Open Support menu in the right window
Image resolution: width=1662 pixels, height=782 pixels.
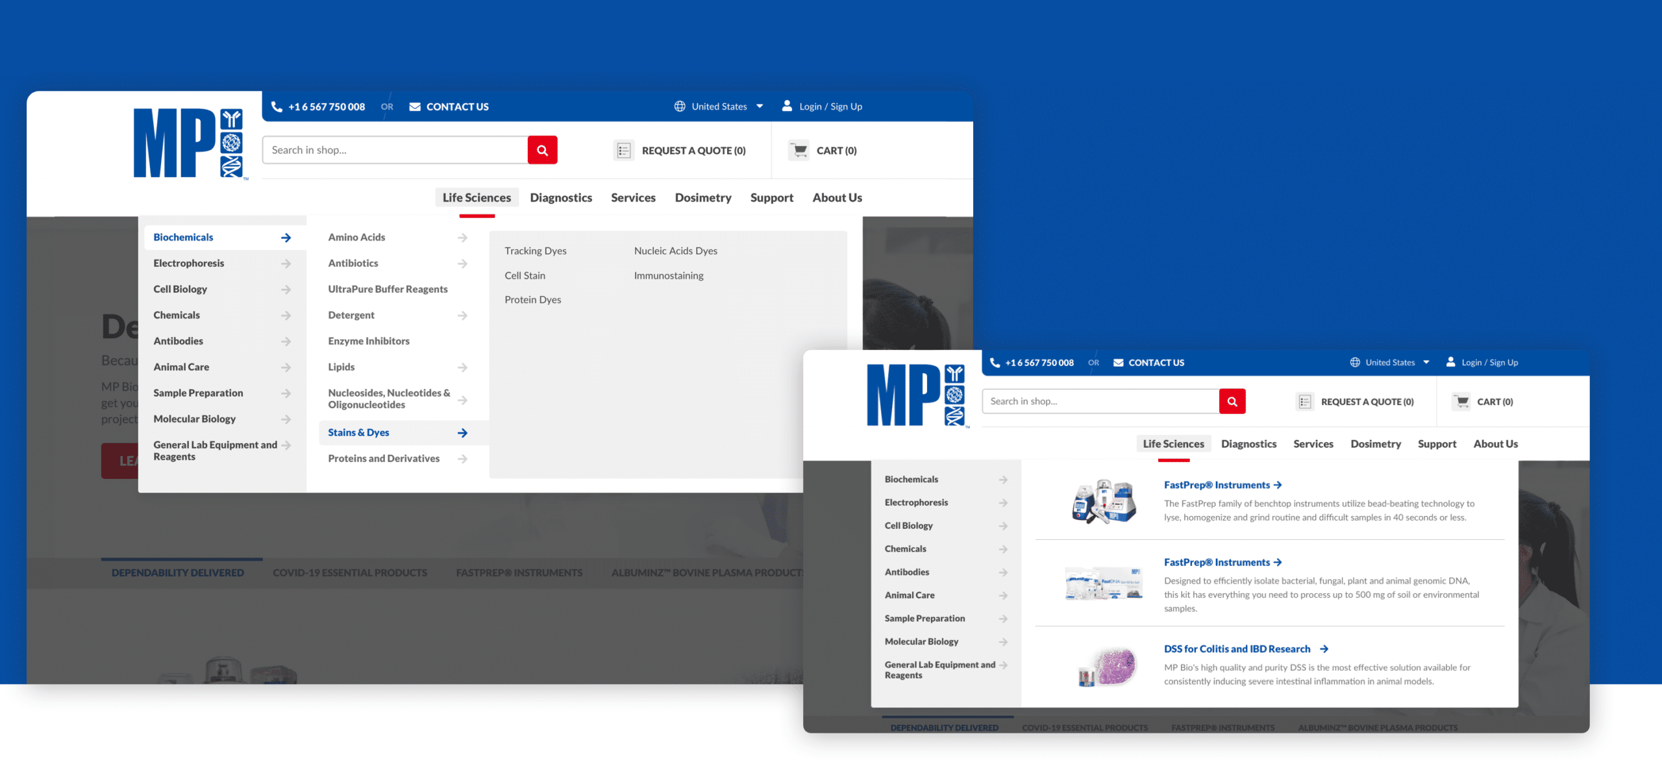[x=1437, y=444]
